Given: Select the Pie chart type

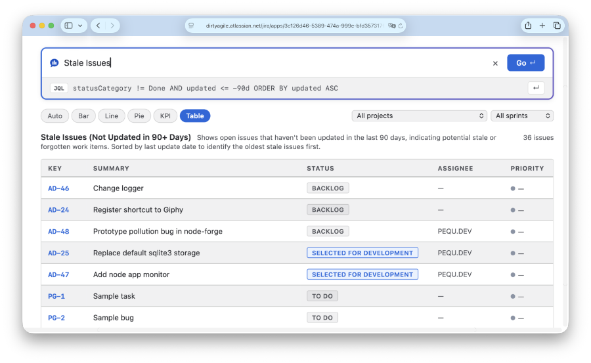Looking at the screenshot, I should (139, 116).
